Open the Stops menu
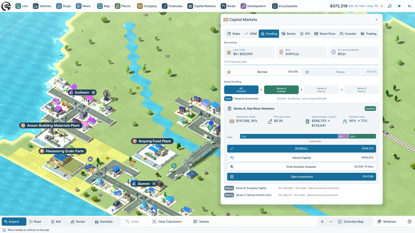This screenshot has height=233, width=415. pos(64,6)
